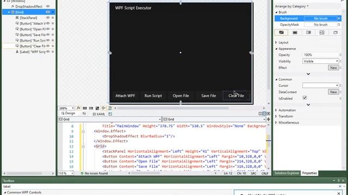Click the Toolbox search clear X icon

point(340,186)
